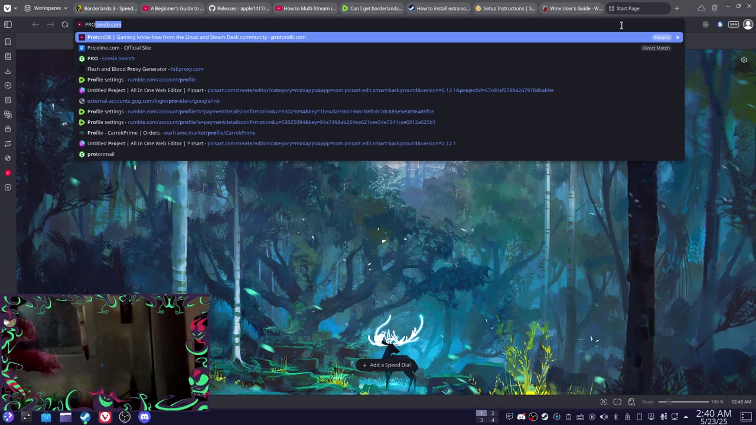Open rumble.com/account/profile suggestion

pyautogui.click(x=379, y=80)
